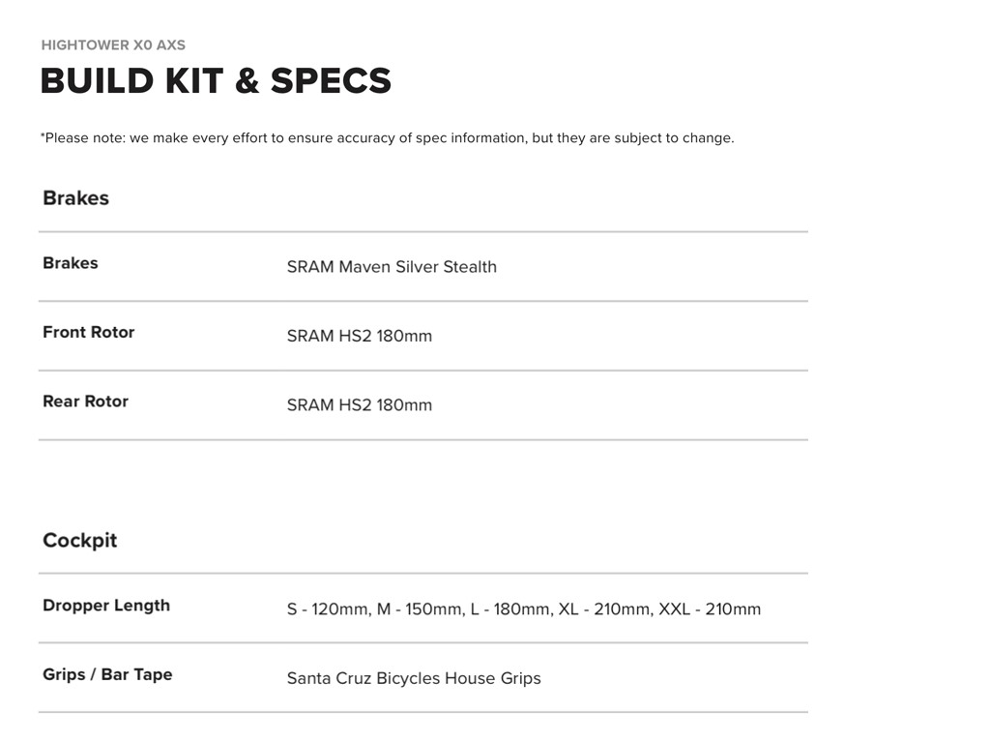Click the word Stealth in the brakes value
Image resolution: width=990 pixels, height=743 pixels.
(x=470, y=267)
